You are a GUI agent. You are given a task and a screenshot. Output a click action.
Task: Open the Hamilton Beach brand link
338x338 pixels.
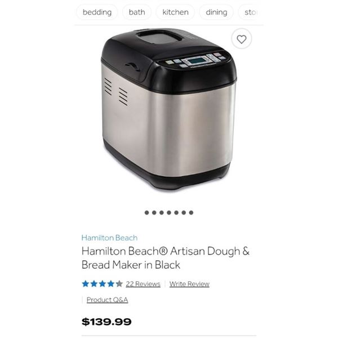coord(109,238)
